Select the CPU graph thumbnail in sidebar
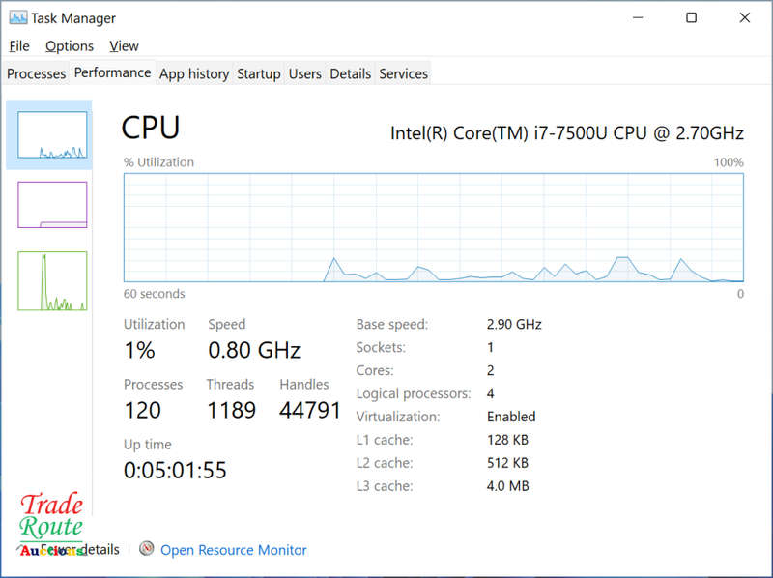773x578 pixels. [52, 134]
